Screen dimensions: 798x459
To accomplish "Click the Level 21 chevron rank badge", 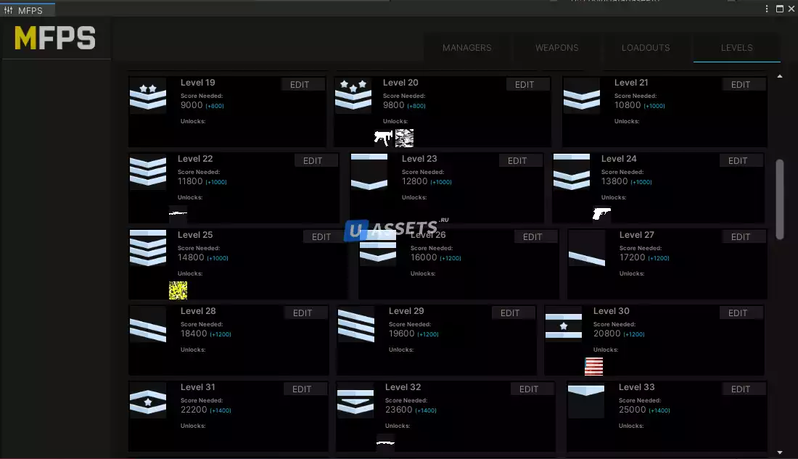I will click(582, 96).
